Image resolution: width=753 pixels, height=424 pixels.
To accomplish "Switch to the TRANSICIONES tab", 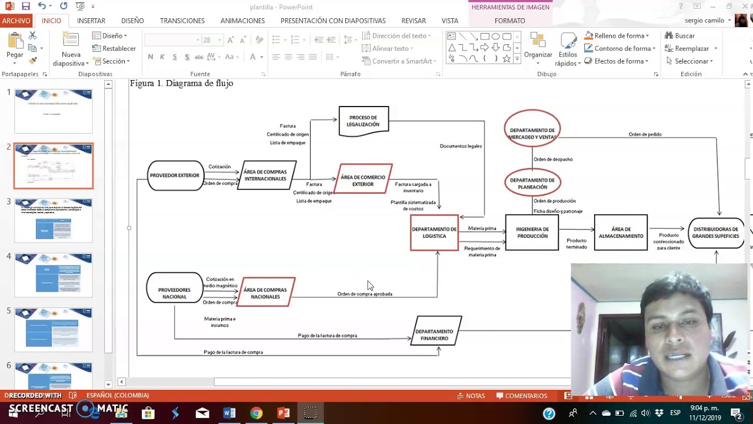I will 182,21.
